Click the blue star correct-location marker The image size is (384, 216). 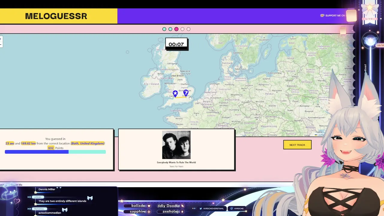pos(175,93)
